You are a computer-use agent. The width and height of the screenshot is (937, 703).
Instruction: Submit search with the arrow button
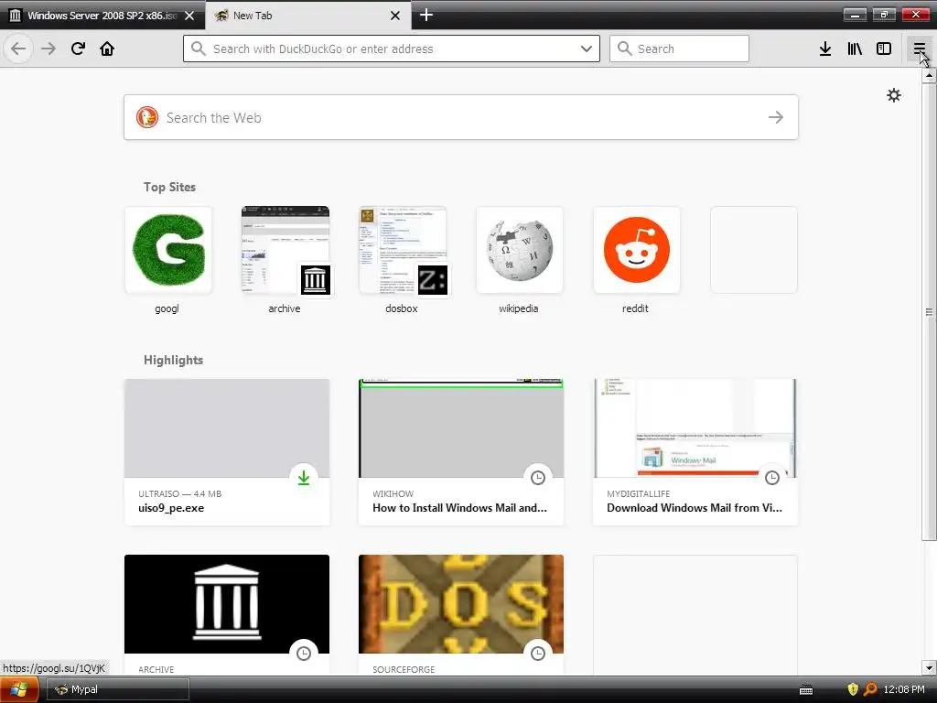pyautogui.click(x=776, y=117)
